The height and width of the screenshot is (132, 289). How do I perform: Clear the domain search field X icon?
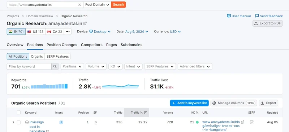(x=79, y=5)
